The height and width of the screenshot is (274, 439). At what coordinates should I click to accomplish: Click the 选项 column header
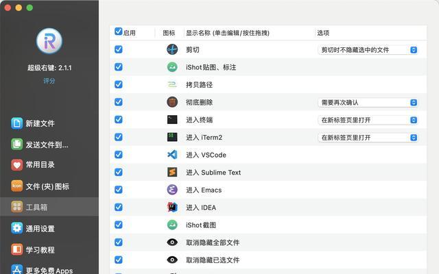coord(323,33)
